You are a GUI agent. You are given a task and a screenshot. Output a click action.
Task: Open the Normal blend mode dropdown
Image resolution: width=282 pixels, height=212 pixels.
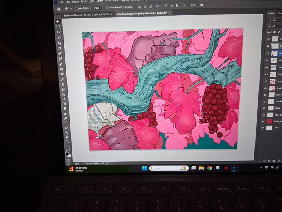point(274,26)
